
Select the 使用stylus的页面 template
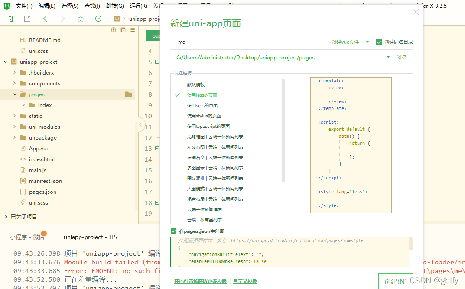point(204,116)
